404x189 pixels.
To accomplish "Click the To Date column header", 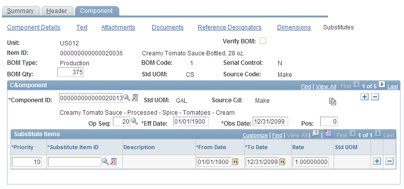I will point(256,147).
